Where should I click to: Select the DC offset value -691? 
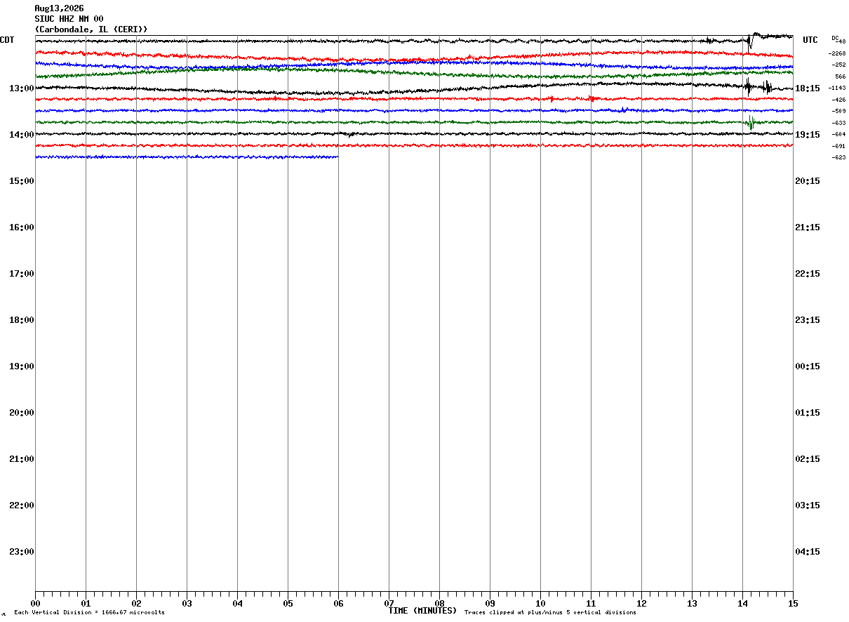[x=838, y=146]
